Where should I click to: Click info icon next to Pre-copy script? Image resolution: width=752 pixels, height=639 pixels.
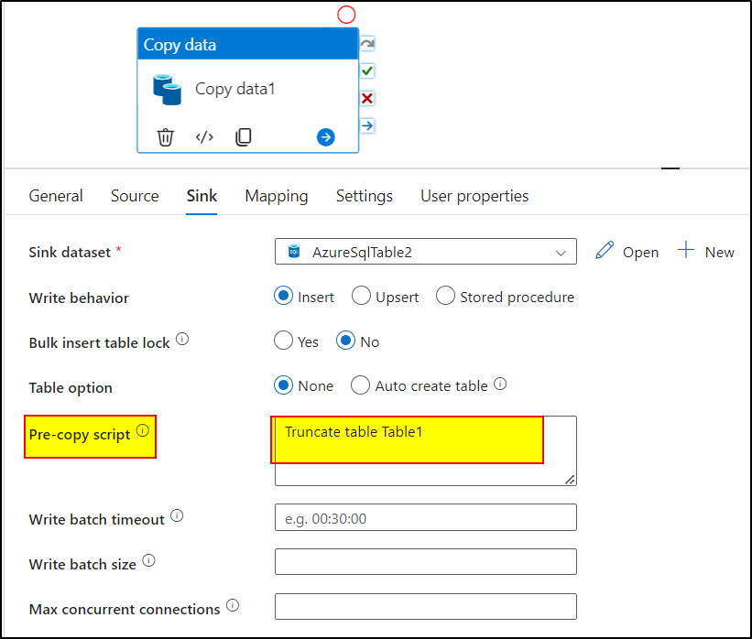click(x=143, y=430)
